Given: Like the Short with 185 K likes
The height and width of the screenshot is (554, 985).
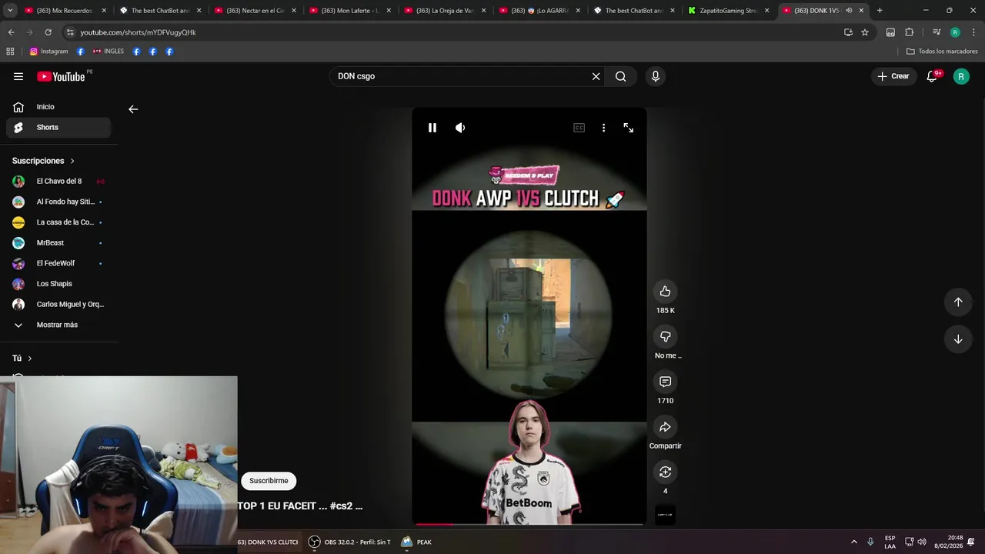Looking at the screenshot, I should pyautogui.click(x=665, y=292).
